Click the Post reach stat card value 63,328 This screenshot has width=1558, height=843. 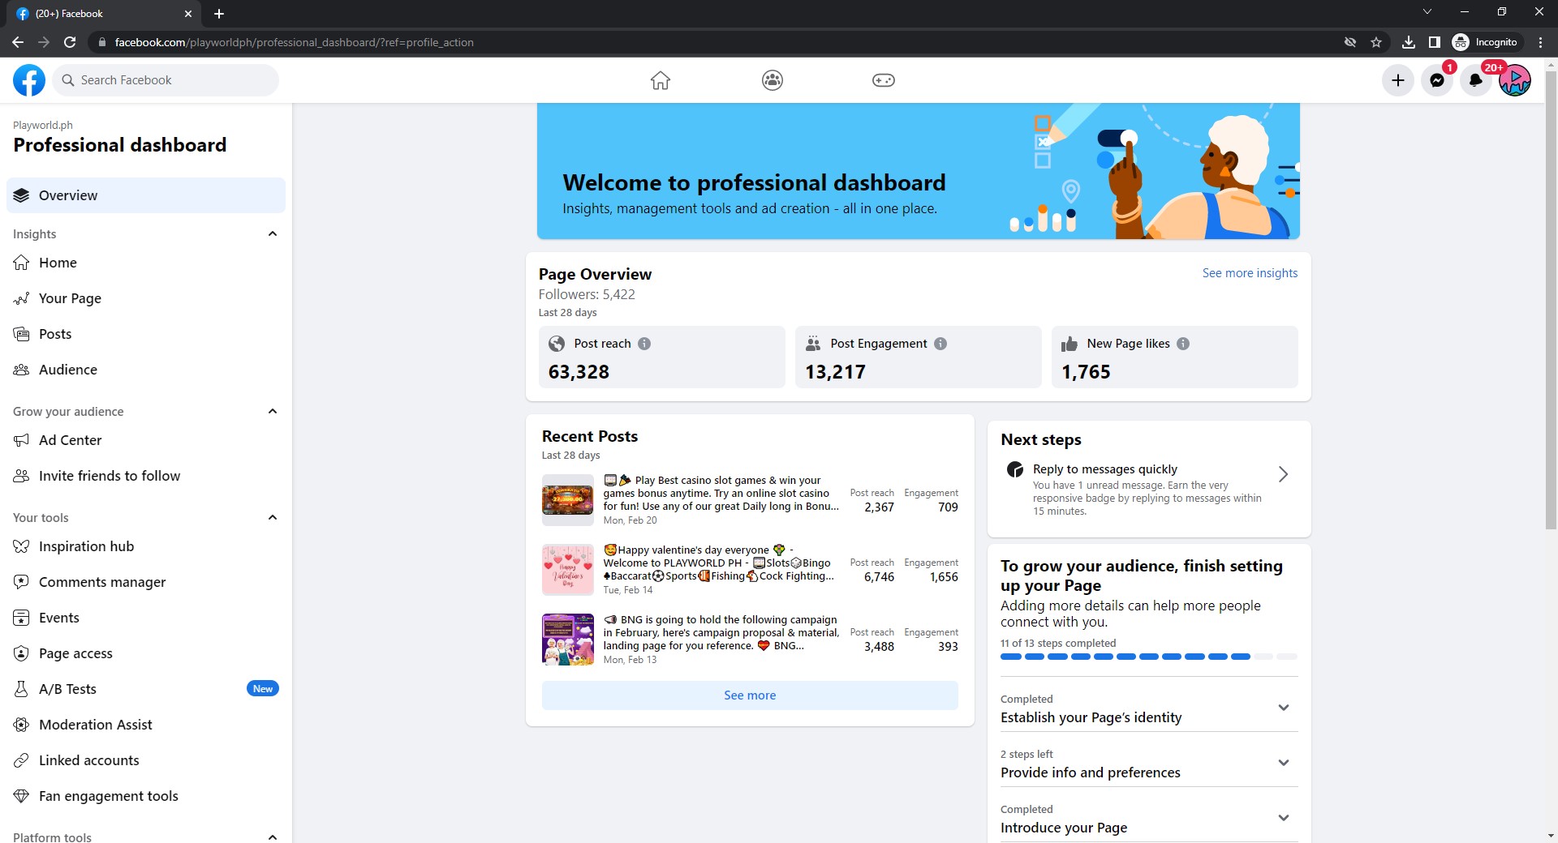pyautogui.click(x=579, y=372)
